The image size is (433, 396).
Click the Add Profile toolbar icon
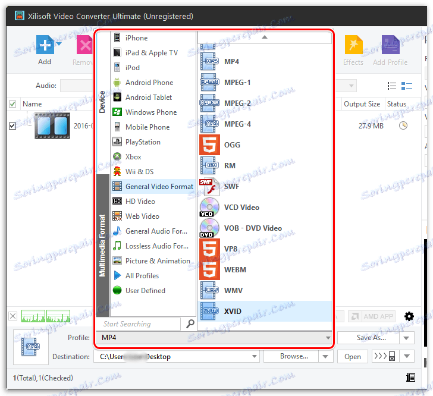coord(390,45)
